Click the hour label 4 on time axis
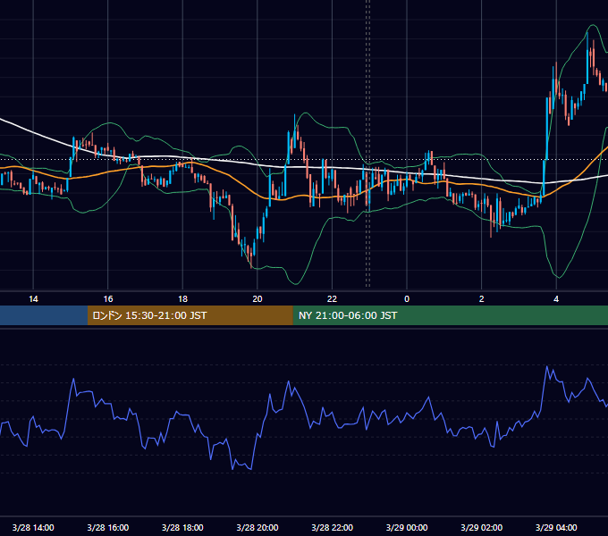Screen dimensions: 608x536 (x=556, y=299)
